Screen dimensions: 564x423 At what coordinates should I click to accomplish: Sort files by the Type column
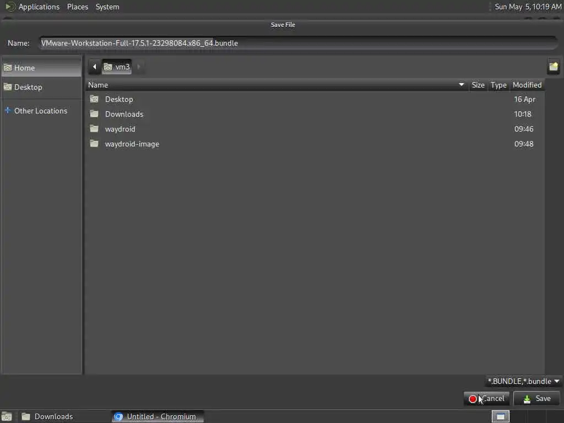click(x=498, y=85)
